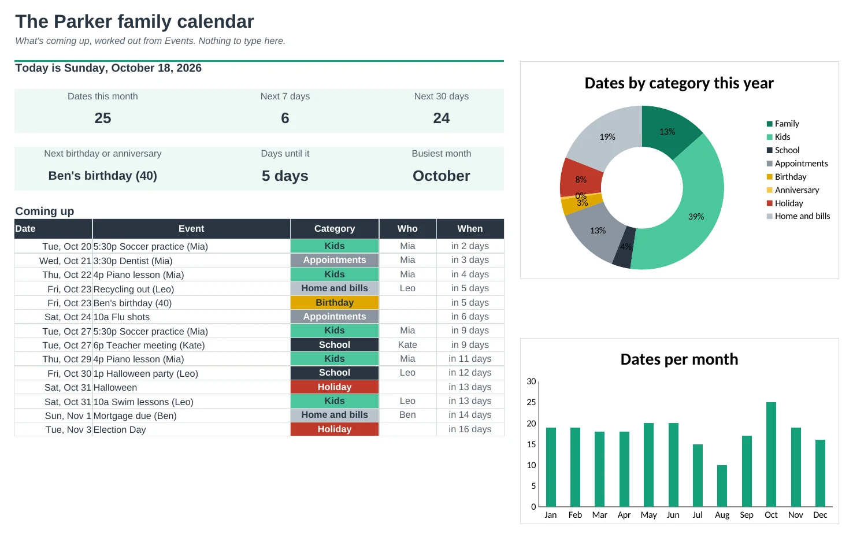
Task: Select the '1p Halloween party (Leo)' cell
Action: coord(191,374)
